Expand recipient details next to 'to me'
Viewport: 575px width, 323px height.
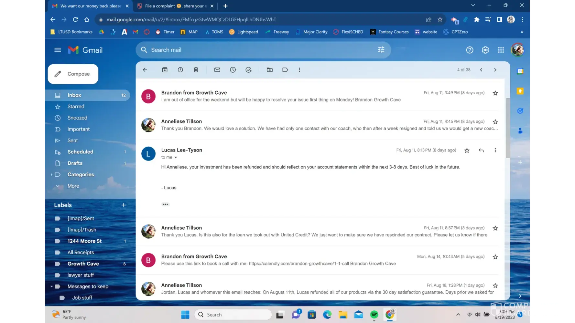(x=176, y=157)
